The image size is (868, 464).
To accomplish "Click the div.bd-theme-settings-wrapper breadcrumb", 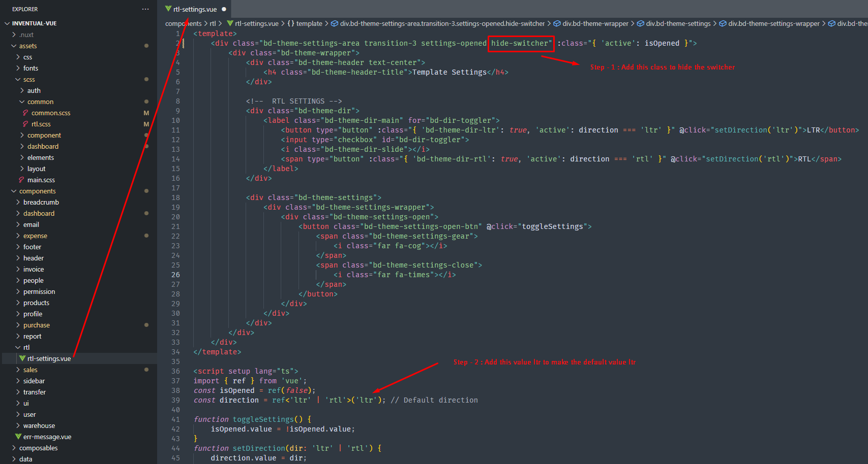I will tap(769, 23).
